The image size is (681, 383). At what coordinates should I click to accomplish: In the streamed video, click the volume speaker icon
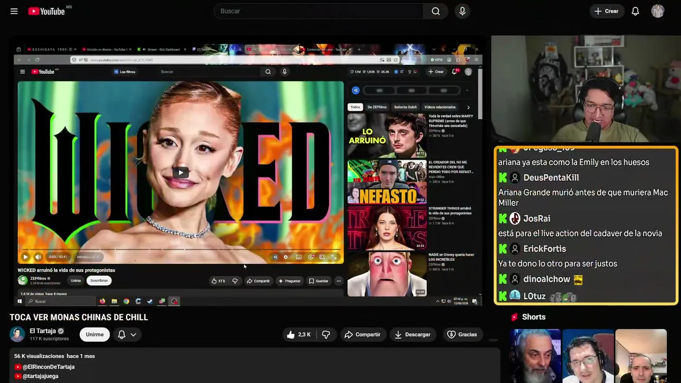pyautogui.click(x=38, y=257)
